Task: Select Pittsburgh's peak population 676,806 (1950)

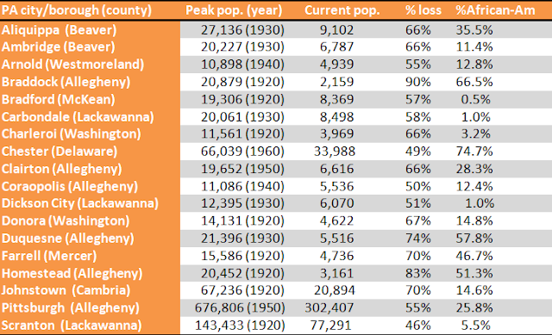Action: pos(240,308)
